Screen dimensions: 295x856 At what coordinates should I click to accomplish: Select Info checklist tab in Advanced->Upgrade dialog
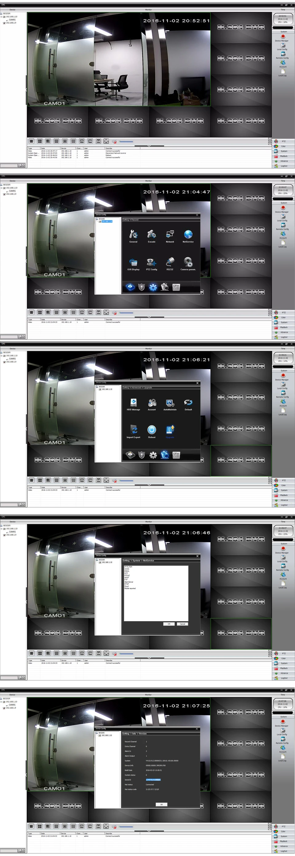tap(176, 455)
